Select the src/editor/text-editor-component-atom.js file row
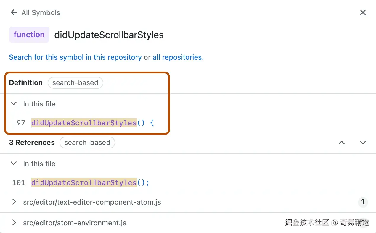Screen dimensions: 376x233 (x=92, y=202)
